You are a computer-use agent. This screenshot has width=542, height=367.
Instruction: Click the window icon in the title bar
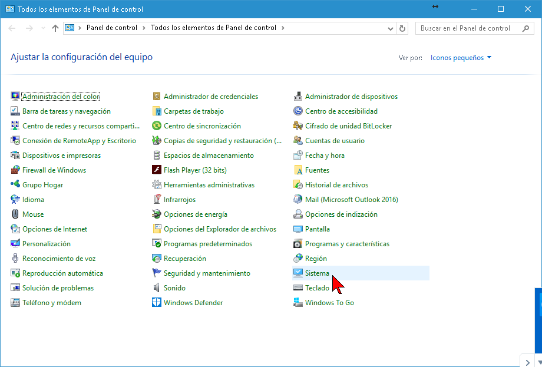[x=10, y=9]
